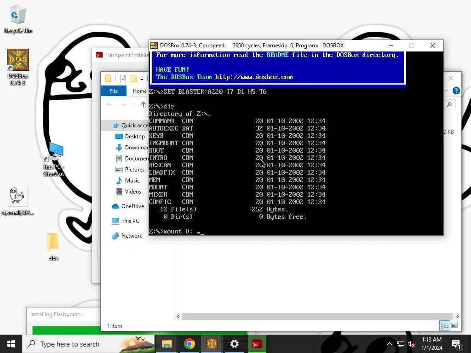Select the dos folder on desktop

coord(53,247)
